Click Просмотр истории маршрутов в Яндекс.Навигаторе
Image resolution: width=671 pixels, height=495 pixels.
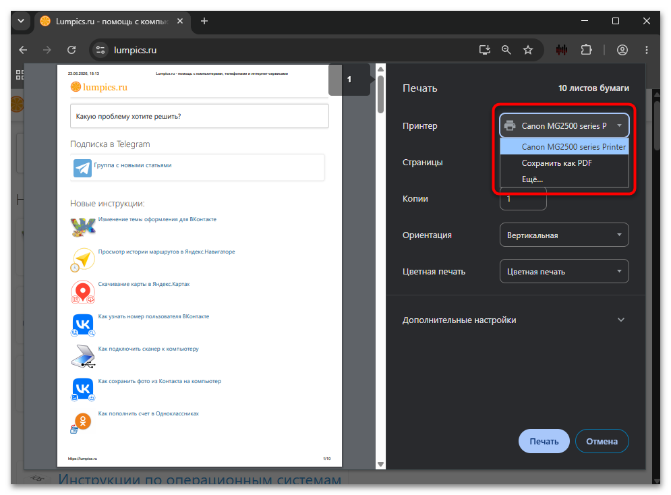[167, 252]
